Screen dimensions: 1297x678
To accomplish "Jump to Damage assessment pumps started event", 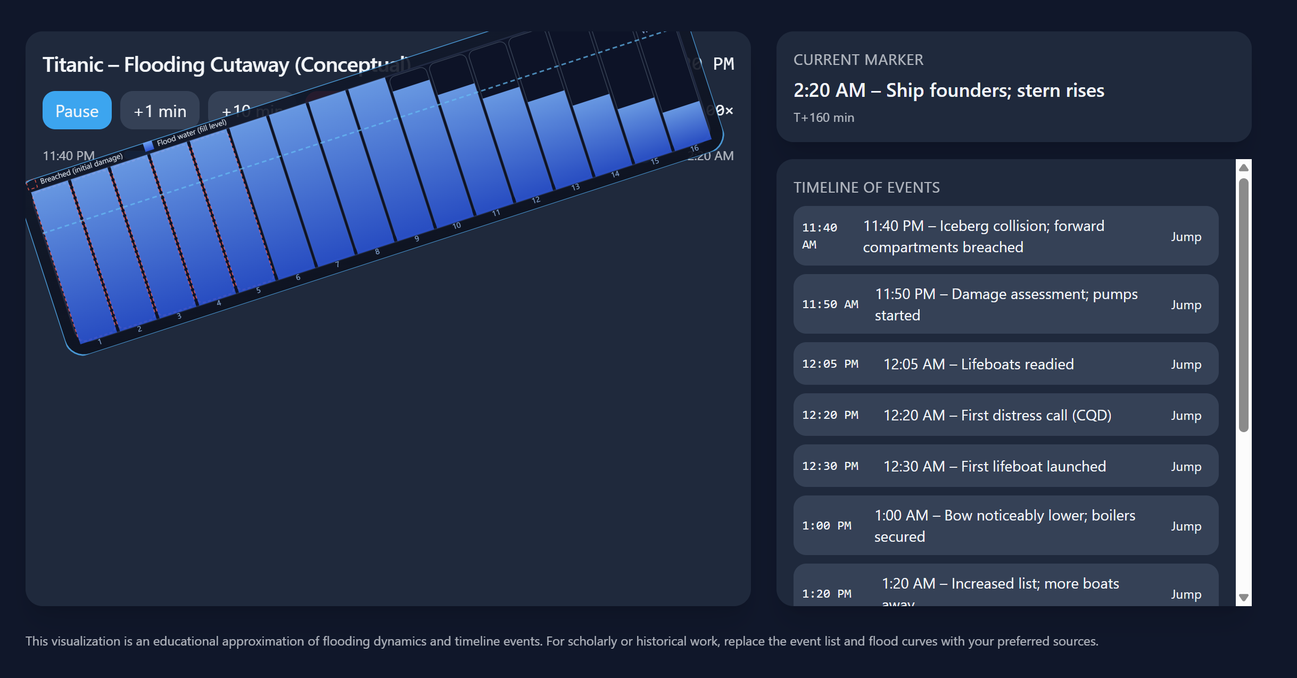I will [1185, 304].
